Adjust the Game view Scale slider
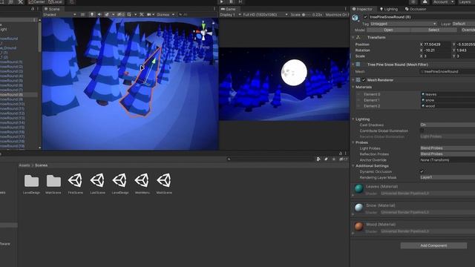 pos(306,15)
